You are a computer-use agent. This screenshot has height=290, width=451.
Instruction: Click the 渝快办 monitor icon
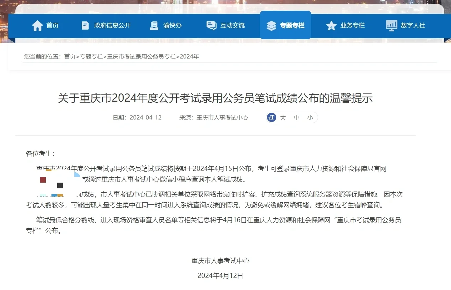(154, 25)
